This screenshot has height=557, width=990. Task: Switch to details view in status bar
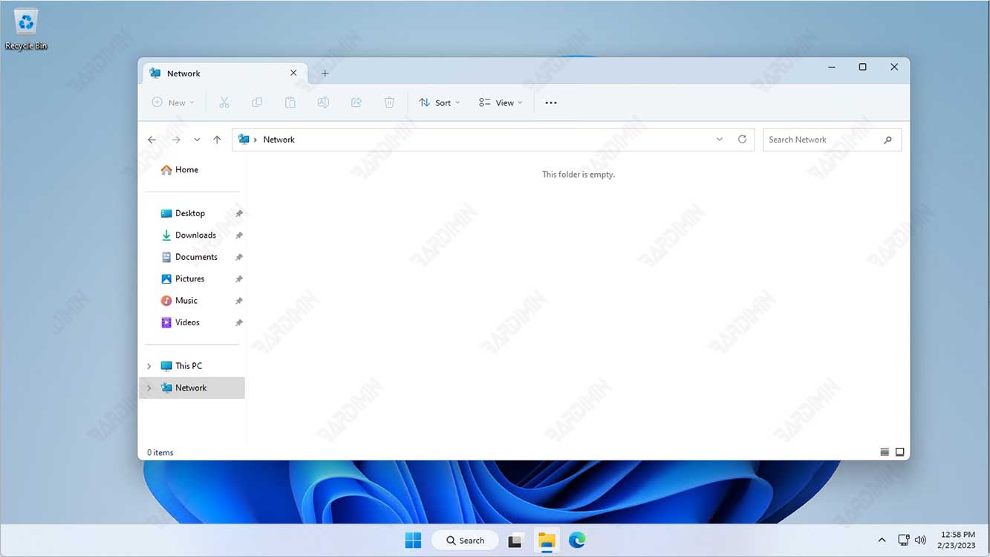885,452
